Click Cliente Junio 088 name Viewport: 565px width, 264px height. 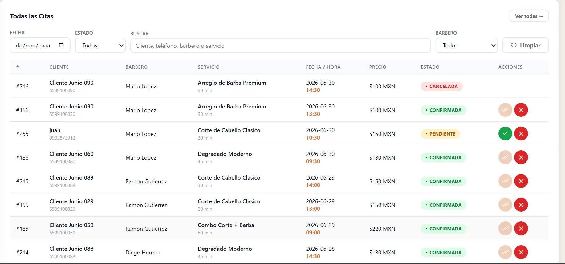pos(71,249)
